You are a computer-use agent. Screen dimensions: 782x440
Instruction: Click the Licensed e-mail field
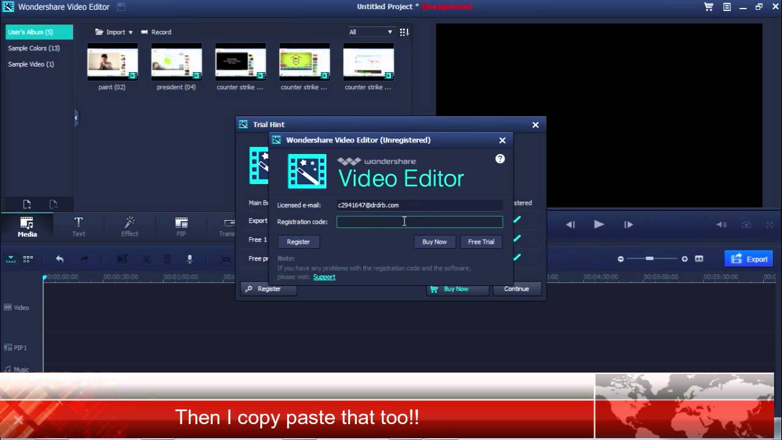click(419, 205)
